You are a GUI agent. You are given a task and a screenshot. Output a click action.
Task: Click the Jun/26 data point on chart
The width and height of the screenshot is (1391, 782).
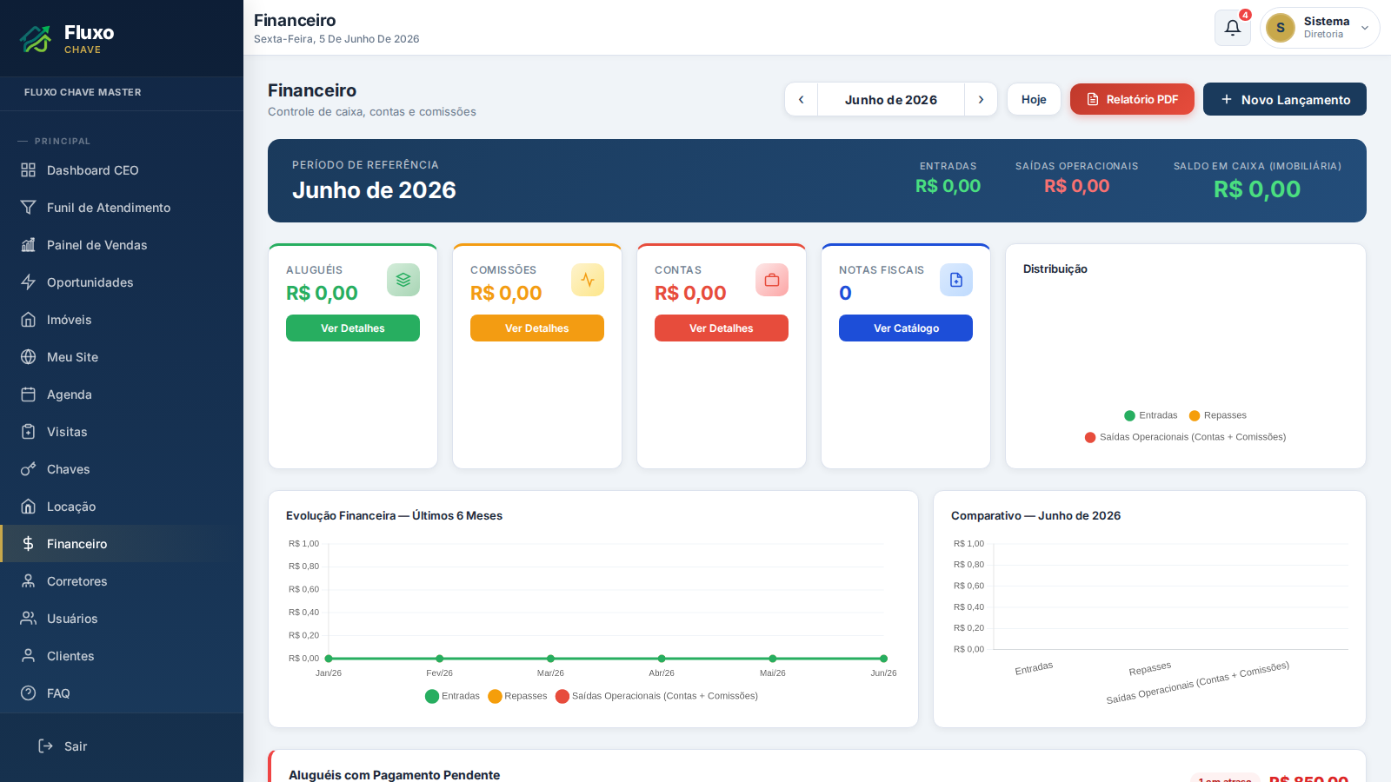pos(883,659)
